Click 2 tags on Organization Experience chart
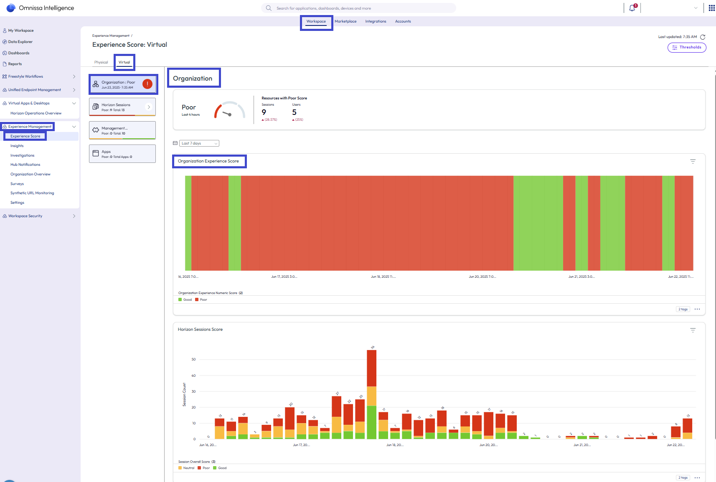The width and height of the screenshot is (716, 482). tap(683, 309)
